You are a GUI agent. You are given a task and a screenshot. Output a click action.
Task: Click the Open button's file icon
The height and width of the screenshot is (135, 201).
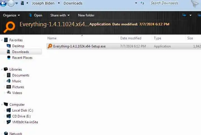30,15
